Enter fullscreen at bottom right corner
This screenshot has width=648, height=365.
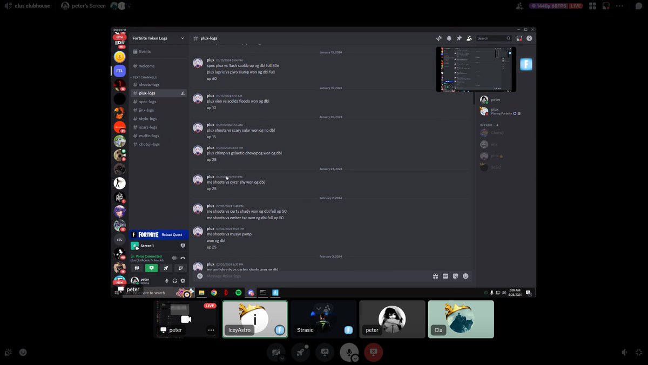click(639, 352)
